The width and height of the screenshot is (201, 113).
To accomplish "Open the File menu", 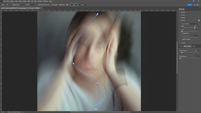I will coord(4,1).
